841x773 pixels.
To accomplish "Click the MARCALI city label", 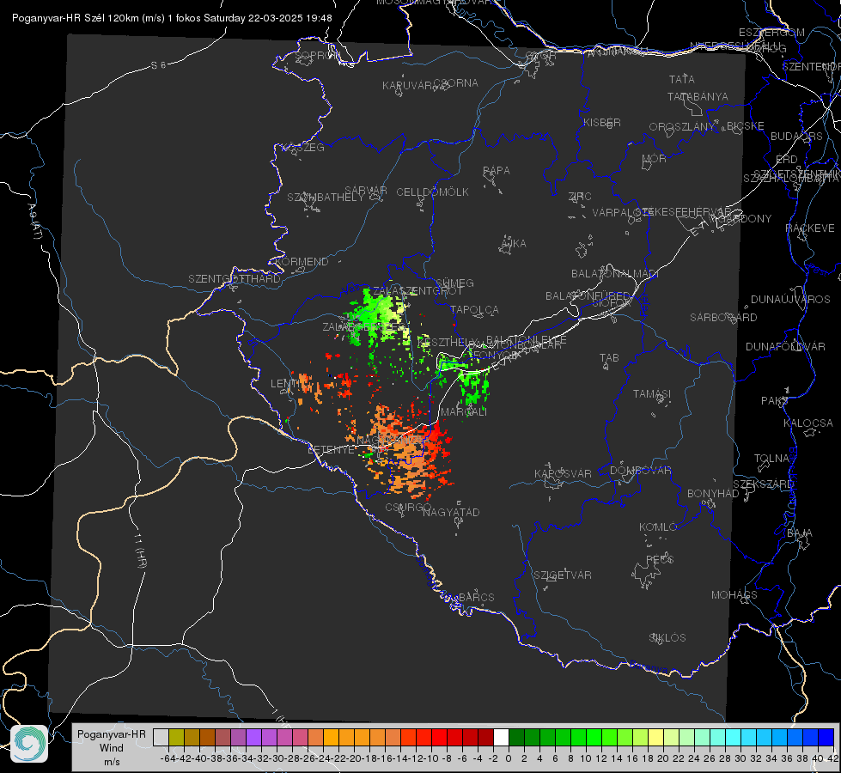I will click(463, 412).
